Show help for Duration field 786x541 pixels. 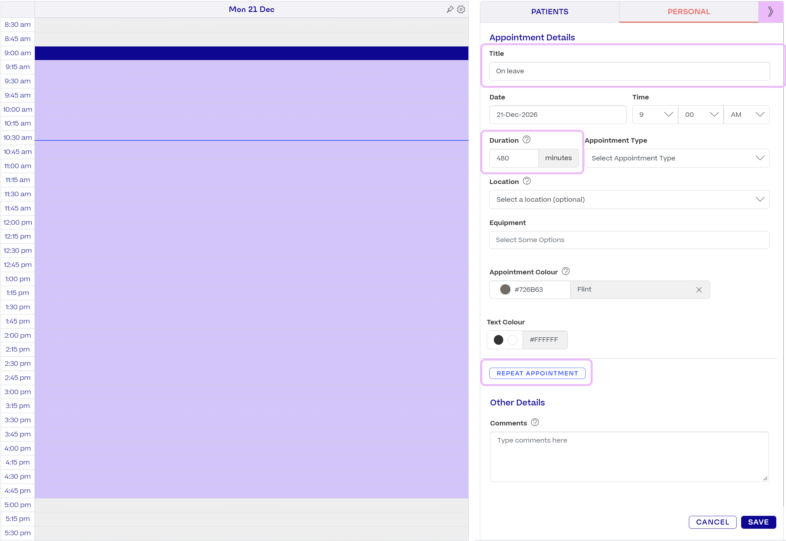coord(526,140)
